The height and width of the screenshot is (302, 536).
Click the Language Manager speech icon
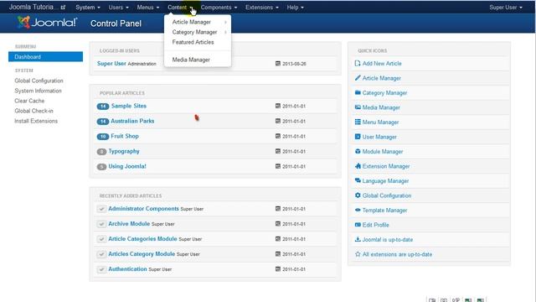358,180
